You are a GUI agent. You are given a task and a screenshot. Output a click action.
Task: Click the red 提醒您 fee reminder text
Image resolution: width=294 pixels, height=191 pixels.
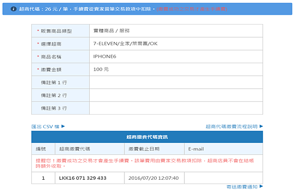145,163
